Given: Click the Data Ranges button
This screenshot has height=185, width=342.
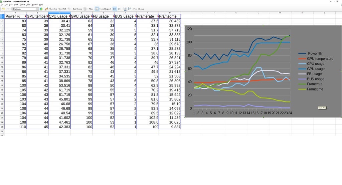Looking at the screenshot, I should (77, 9).
